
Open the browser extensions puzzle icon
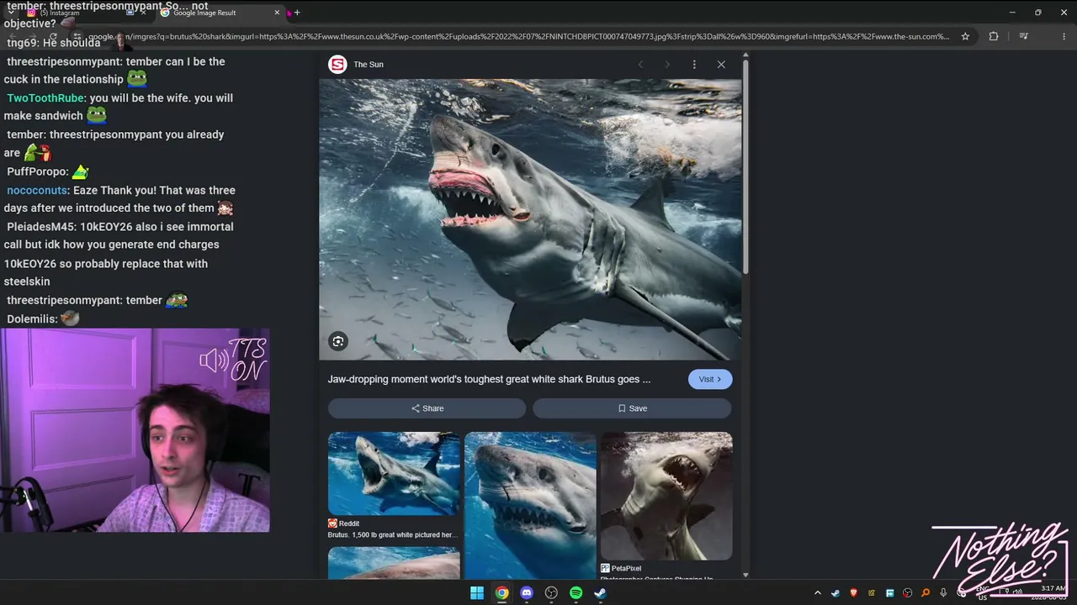pos(994,37)
